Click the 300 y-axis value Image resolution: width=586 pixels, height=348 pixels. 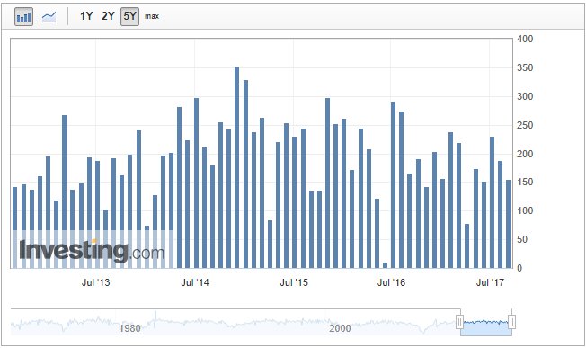point(525,96)
